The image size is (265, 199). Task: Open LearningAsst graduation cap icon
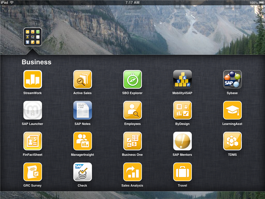click(x=232, y=110)
